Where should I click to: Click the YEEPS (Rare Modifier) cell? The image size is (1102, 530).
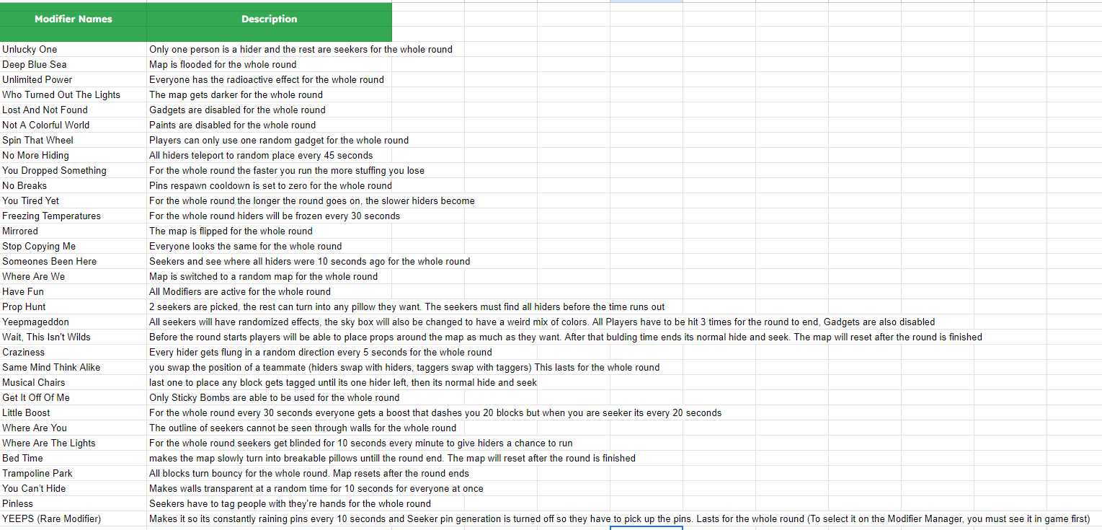(74, 518)
